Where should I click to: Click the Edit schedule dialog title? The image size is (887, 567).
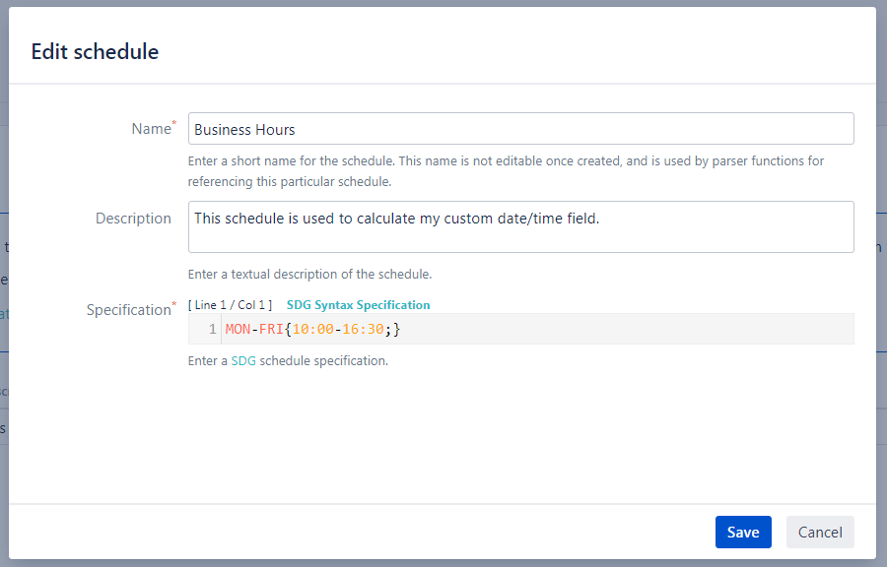[x=95, y=52]
